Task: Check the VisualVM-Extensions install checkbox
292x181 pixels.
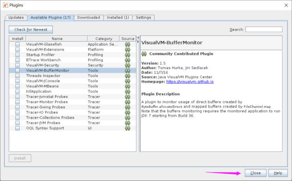Action: (17, 49)
